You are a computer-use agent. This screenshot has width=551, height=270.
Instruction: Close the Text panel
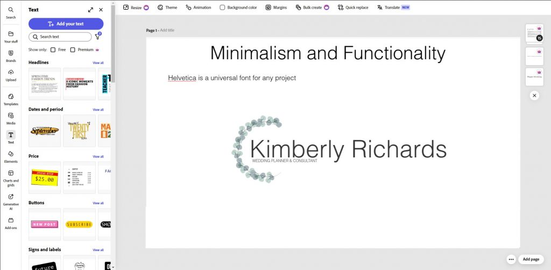(x=101, y=10)
